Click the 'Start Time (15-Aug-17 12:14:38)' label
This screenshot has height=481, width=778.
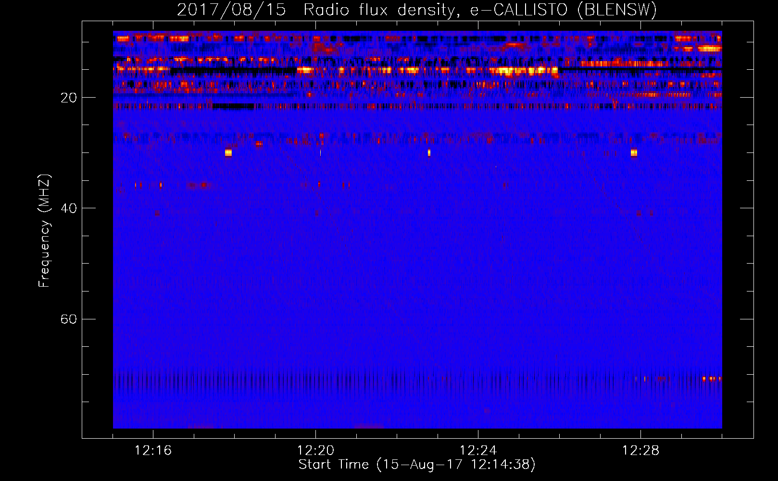417,465
